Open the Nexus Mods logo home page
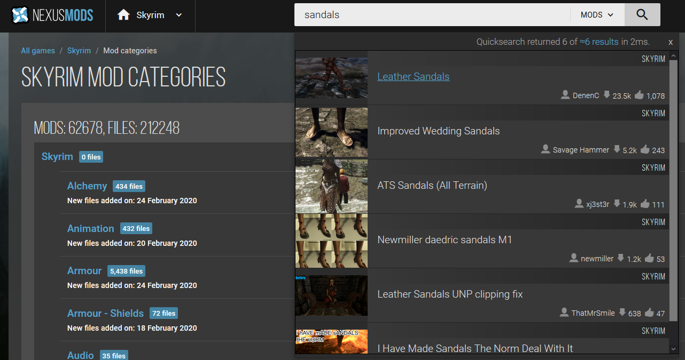Screen dimensions: 685x360 [53, 15]
